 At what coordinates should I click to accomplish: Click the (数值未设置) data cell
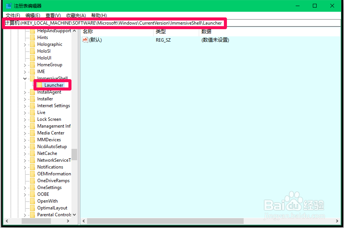tap(215, 40)
